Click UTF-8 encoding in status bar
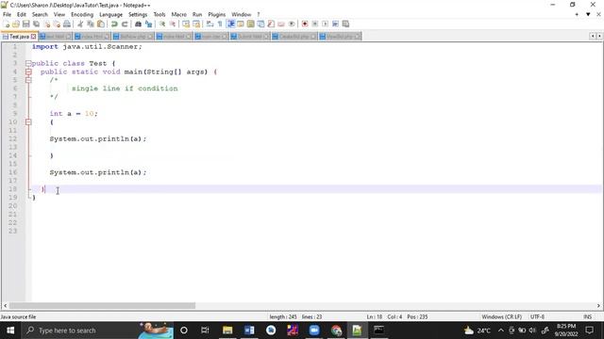Viewport: 604px width, 339px height. pyautogui.click(x=537, y=316)
